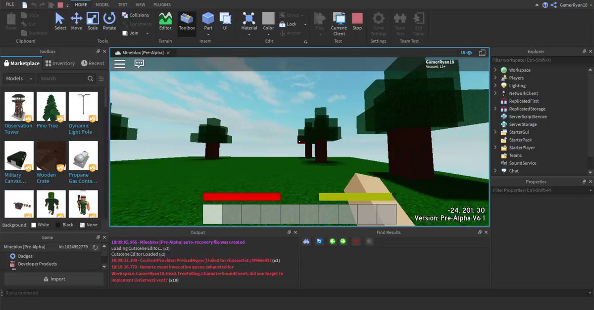Open Game Settings
The height and width of the screenshot is (310, 594).
pos(378,24)
